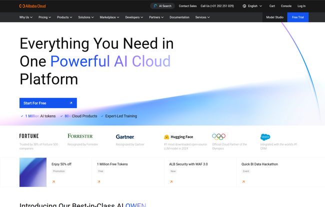Image resolution: width=325 pixels, height=207 pixels.
Task: Open the Products dropdown menu
Action: click(64, 17)
